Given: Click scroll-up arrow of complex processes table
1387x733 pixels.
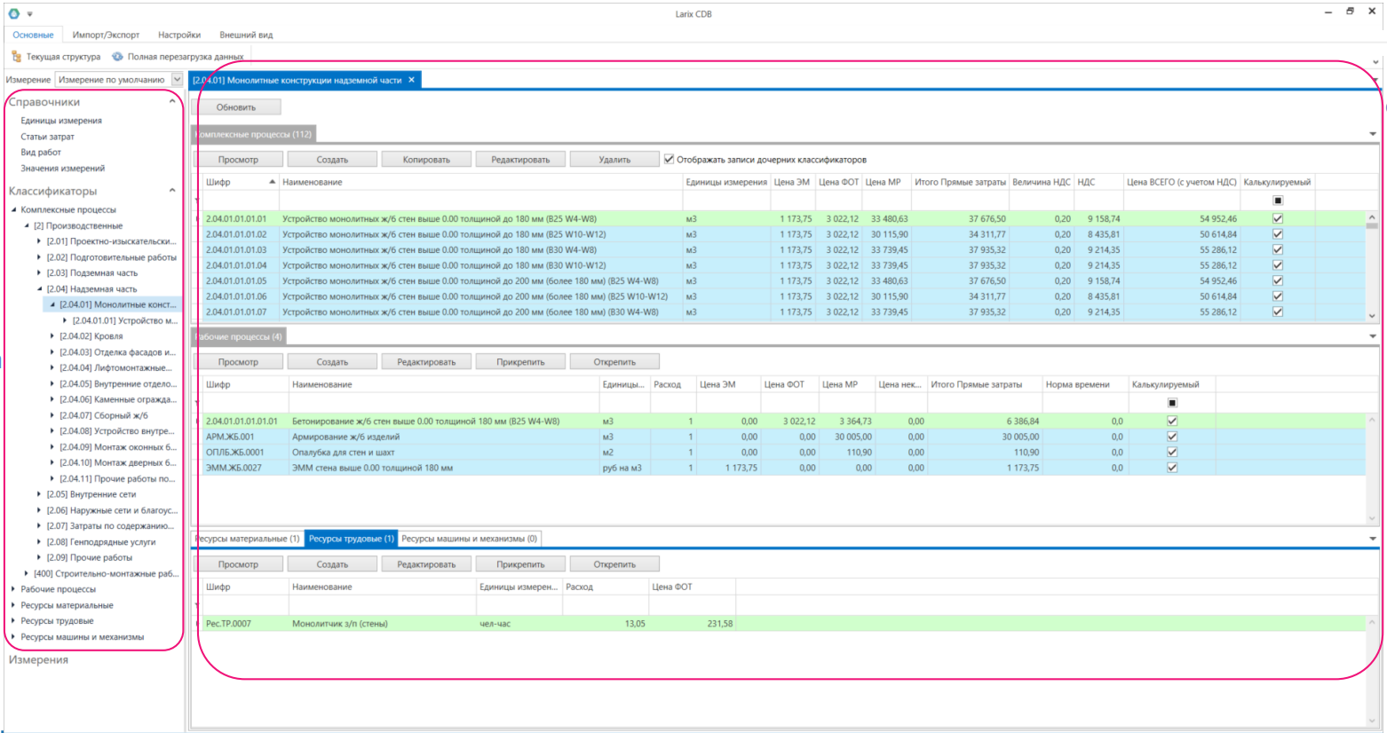Looking at the screenshot, I should point(1372,217).
